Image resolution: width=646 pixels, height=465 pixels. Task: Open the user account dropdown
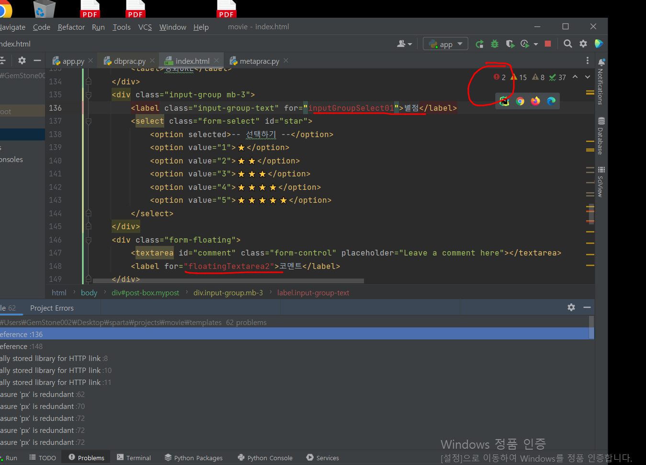[x=405, y=44]
